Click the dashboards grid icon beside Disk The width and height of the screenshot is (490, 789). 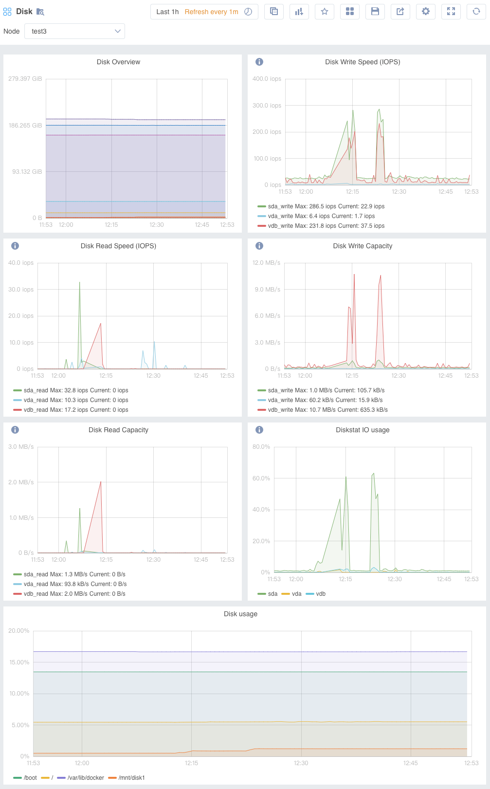(x=7, y=12)
